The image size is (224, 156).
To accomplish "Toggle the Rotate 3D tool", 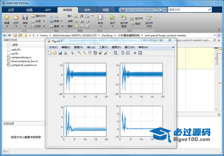I will [95, 53].
